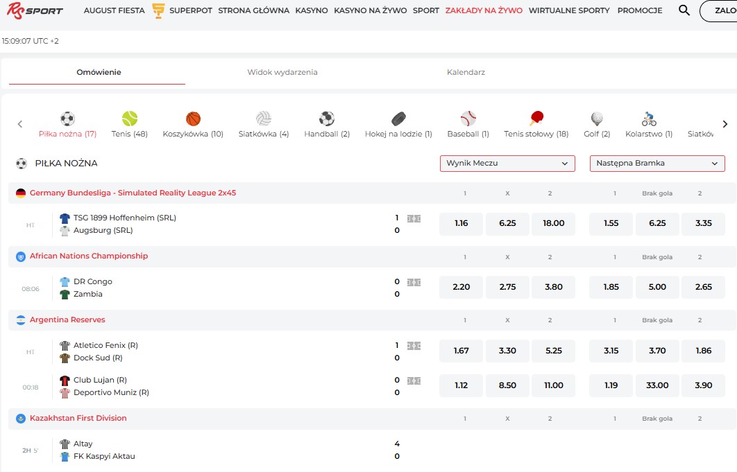Click the Superpot trophy icon
The width and height of the screenshot is (737, 472).
(x=158, y=10)
